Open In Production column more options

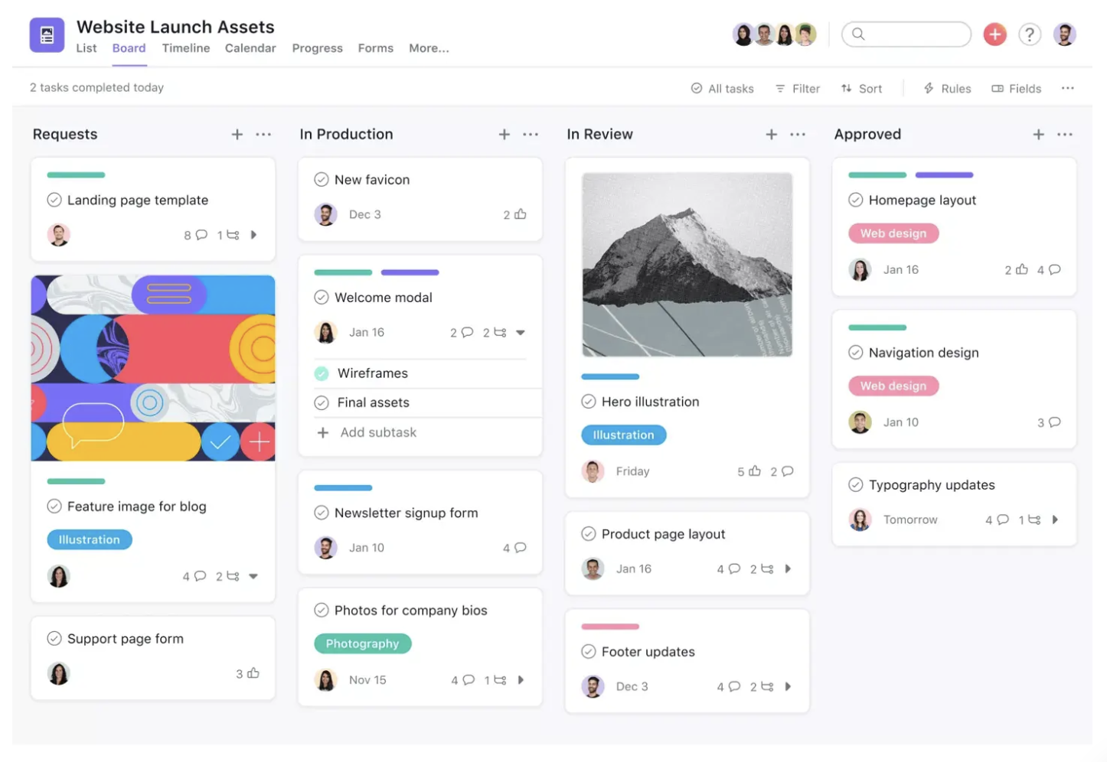(531, 135)
